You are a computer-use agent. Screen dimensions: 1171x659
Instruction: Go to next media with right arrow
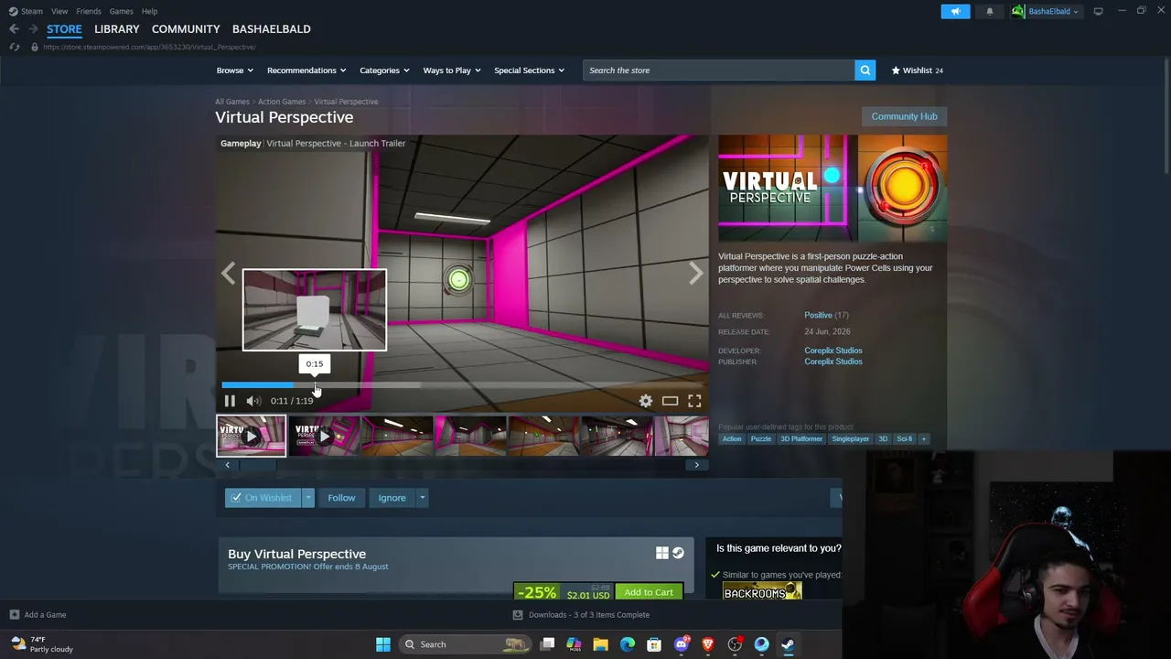(696, 274)
